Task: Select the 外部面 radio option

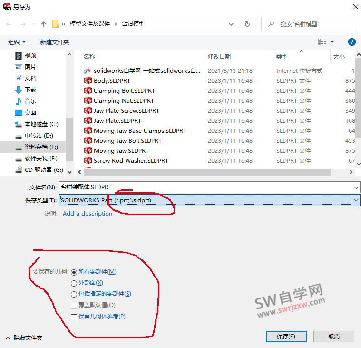Action: [74, 283]
